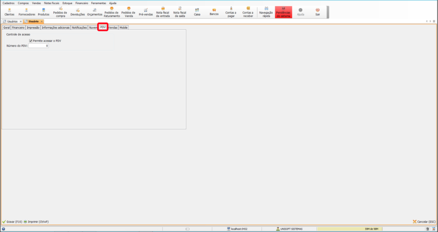This screenshot has height=232, width=438.
Task: Open Bancos from the toolbar
Action: (x=214, y=12)
